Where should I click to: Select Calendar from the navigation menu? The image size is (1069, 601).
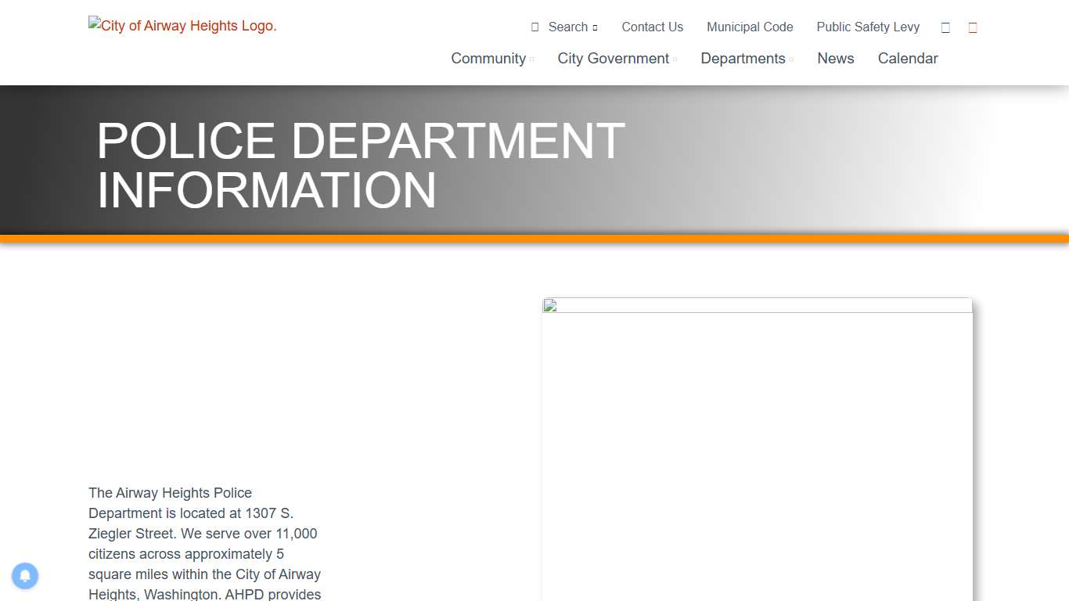click(x=908, y=58)
